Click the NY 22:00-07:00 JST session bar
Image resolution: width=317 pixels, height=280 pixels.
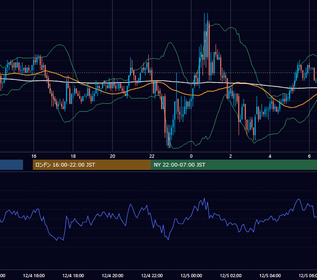(234, 165)
